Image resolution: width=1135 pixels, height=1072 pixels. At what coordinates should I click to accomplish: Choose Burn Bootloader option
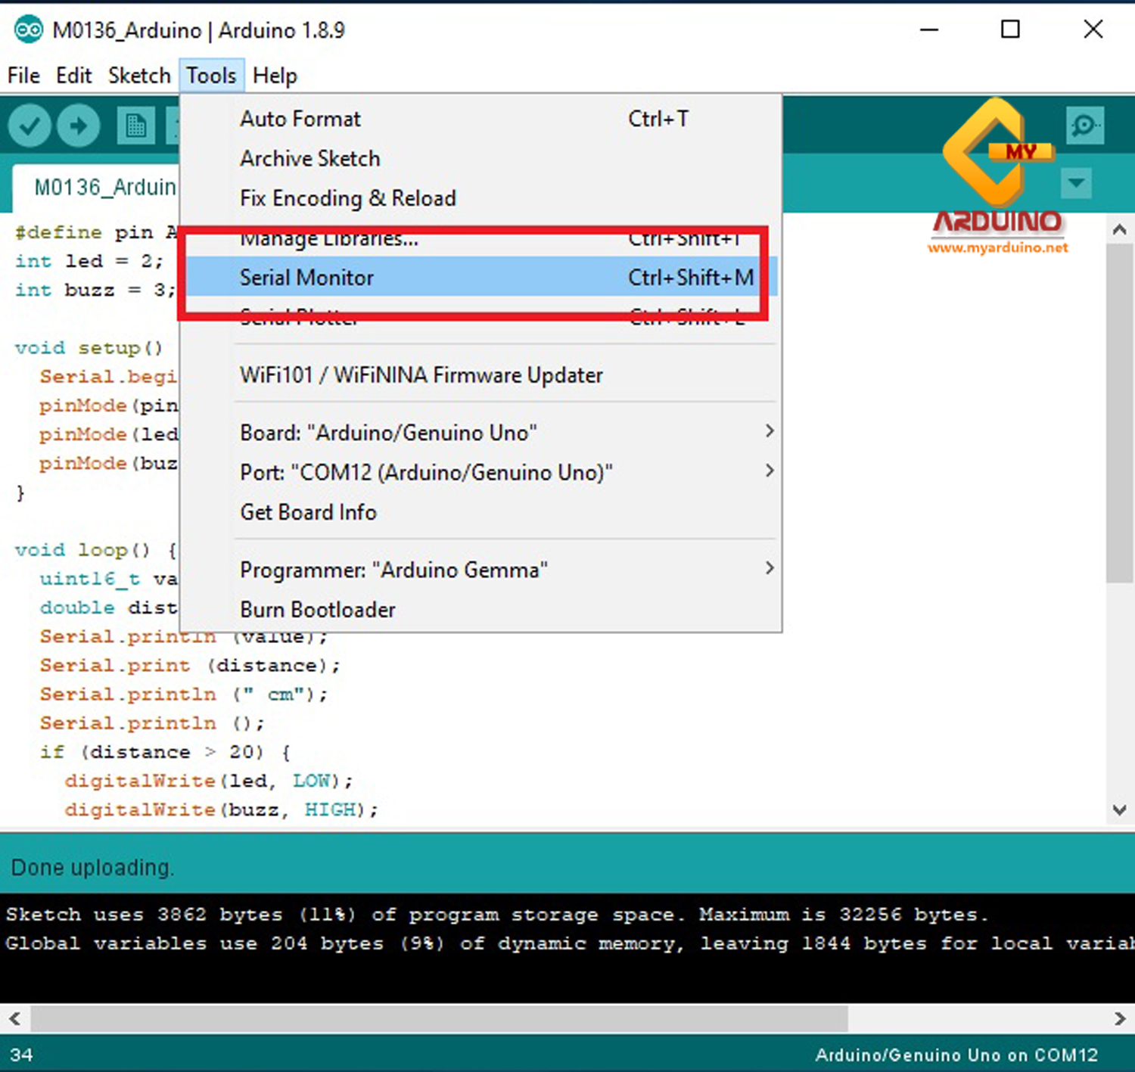click(x=318, y=610)
